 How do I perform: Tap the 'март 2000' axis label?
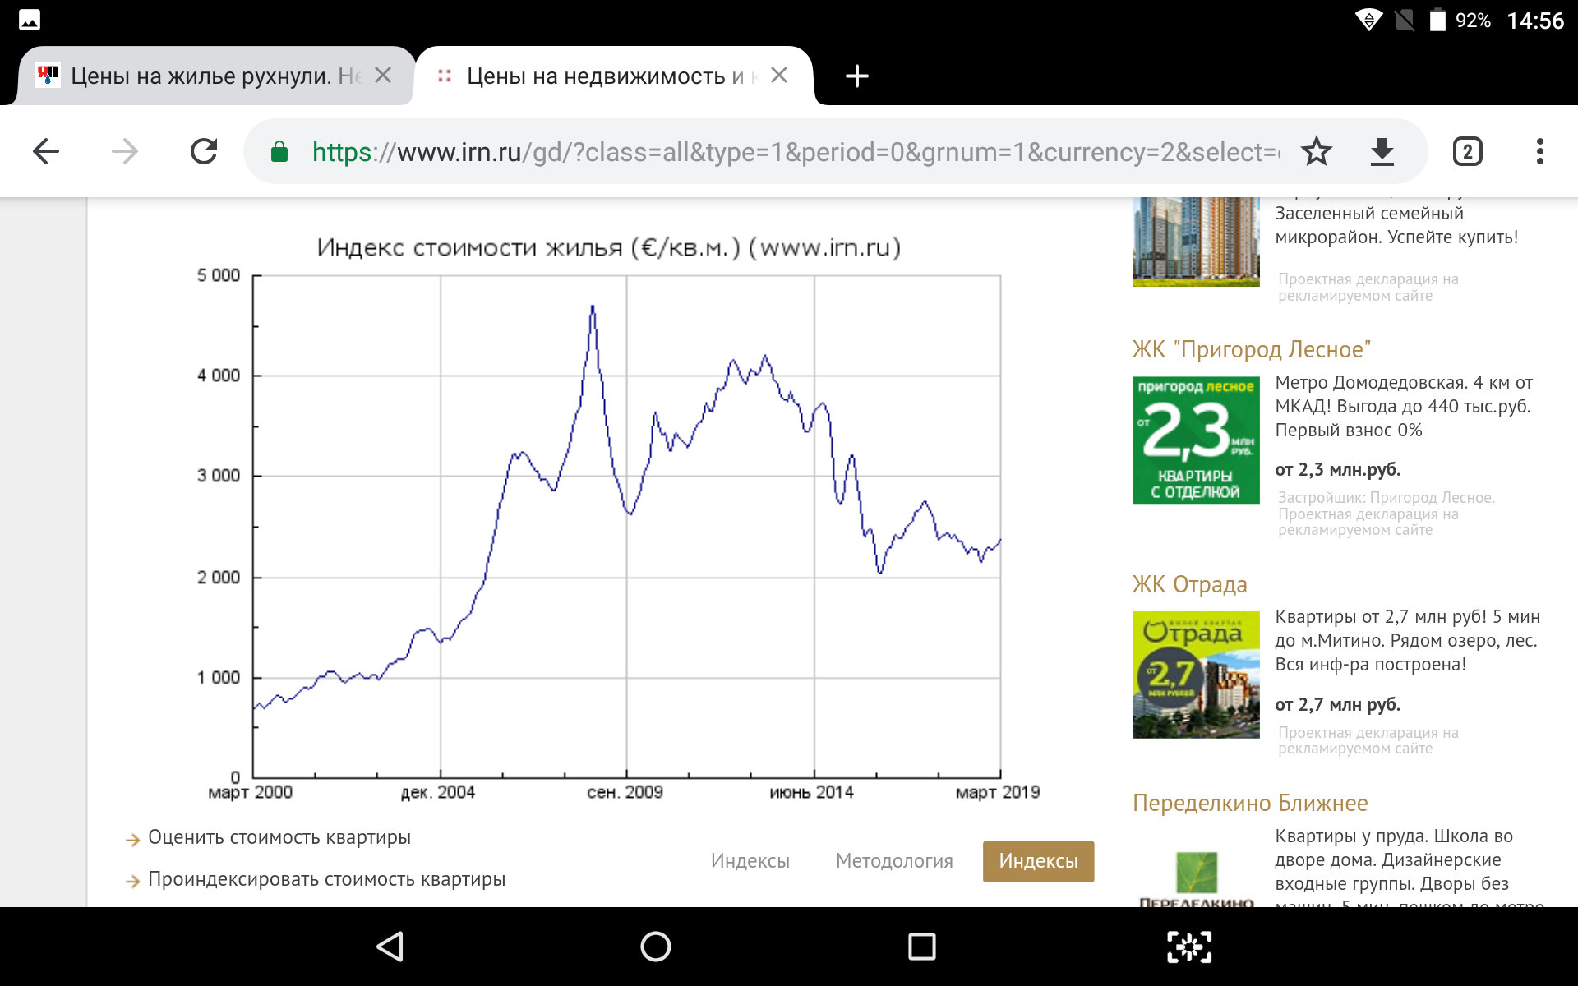[x=251, y=792]
